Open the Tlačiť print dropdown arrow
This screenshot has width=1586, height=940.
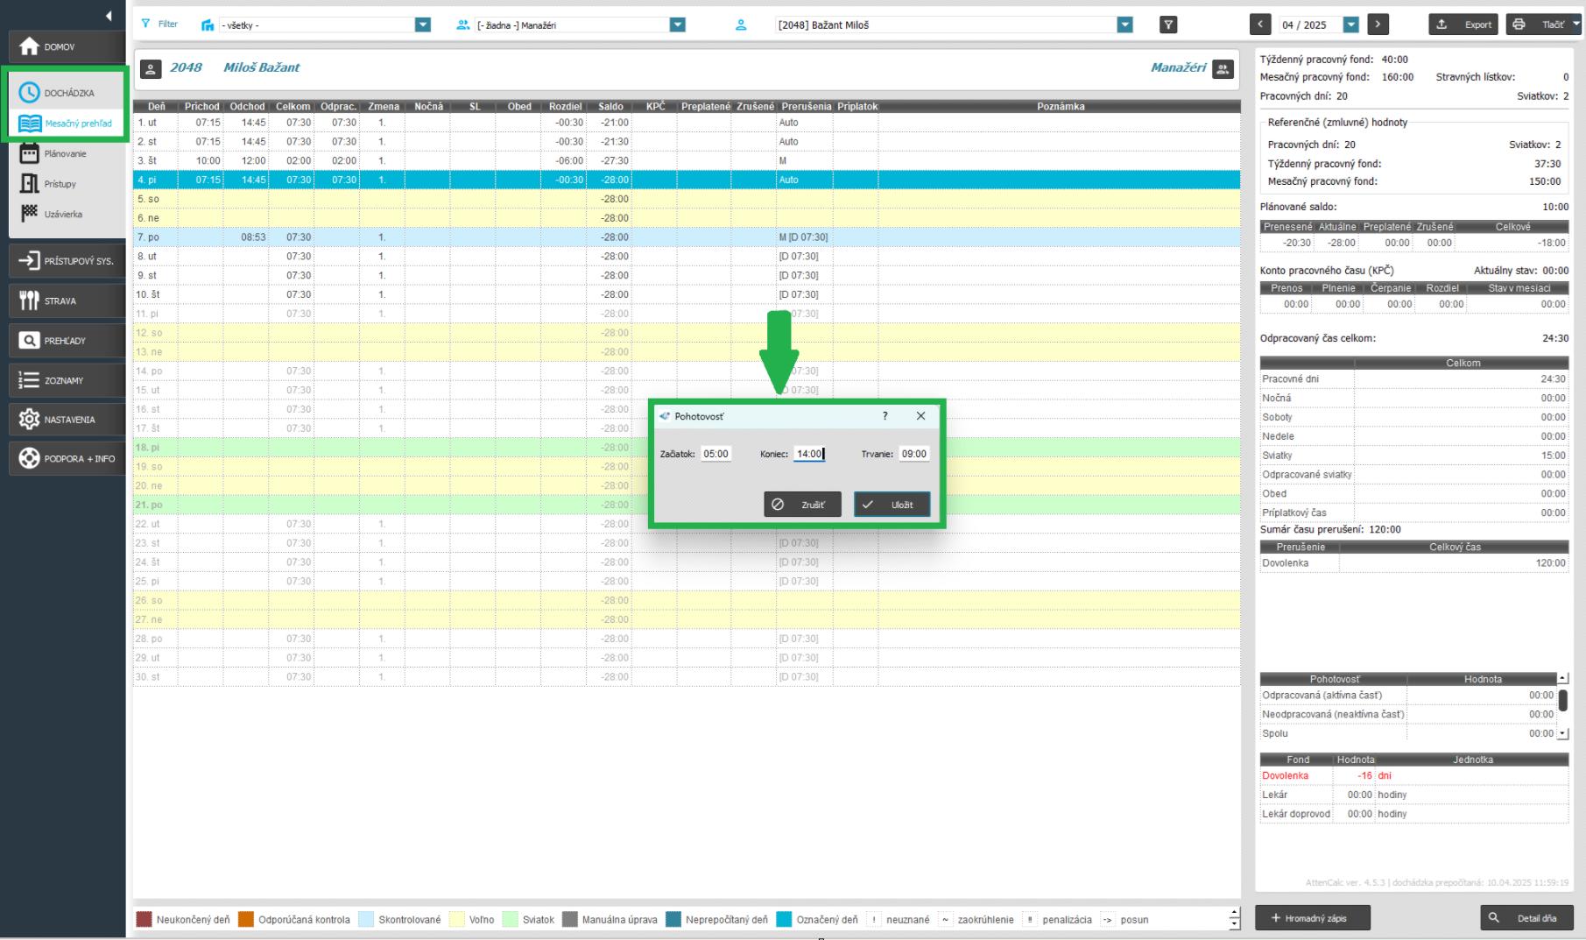[1576, 25]
